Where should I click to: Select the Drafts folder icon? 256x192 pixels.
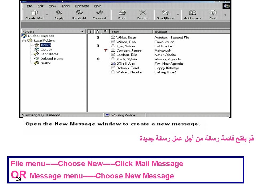37,63
